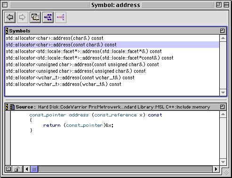Open the browser contents toolbar icon

(35, 17)
